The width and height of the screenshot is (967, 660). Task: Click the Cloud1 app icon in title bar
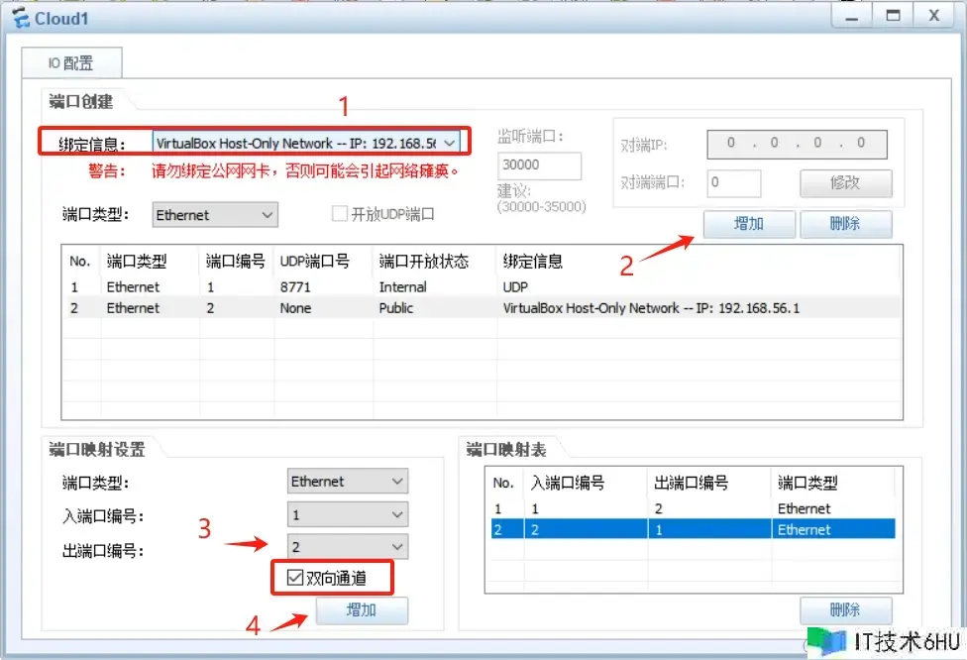[x=20, y=18]
